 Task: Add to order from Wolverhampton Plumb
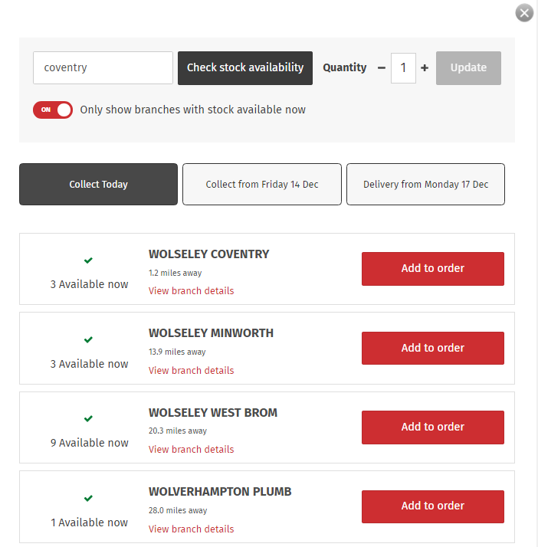tap(433, 506)
